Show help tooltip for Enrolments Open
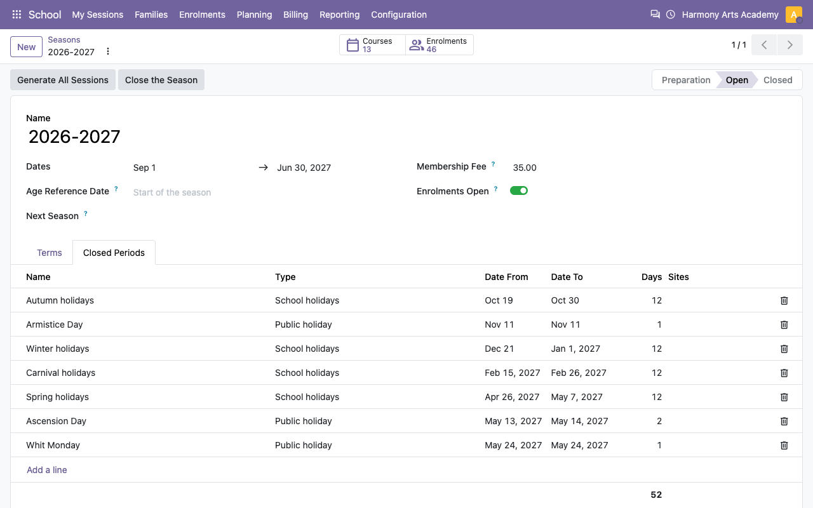Image resolution: width=813 pixels, height=508 pixels. pos(495,189)
